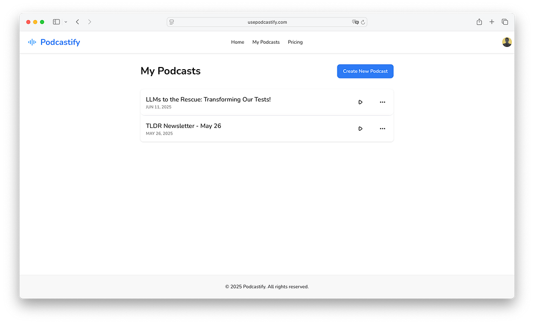Viewport: 534px width, 324px height.
Task: Go to the Home menu item
Action: point(237,42)
